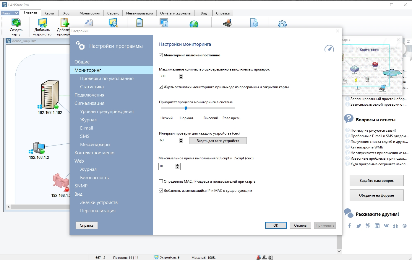This screenshot has width=412, height=260.
Task: Click the VBScript max time input field
Action: [x=167, y=166]
